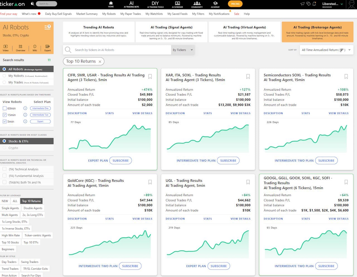Check the (TA&FA) Both TA and FA box
357x277 pixels.
click(x=4, y=182)
